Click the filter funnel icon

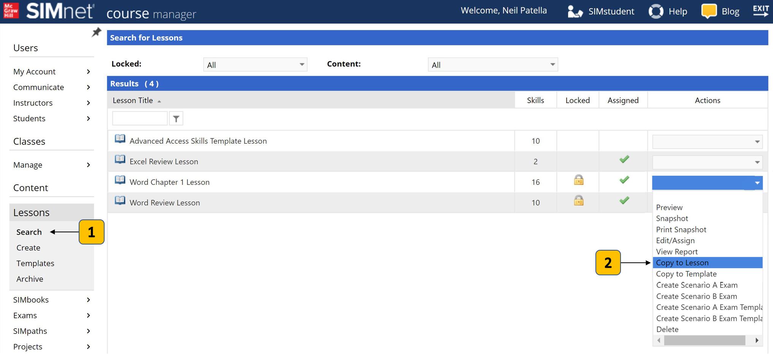pos(176,119)
